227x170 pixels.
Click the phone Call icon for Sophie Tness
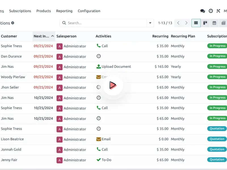click(98, 46)
